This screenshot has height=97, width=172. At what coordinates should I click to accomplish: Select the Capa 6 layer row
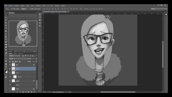point(22,69)
